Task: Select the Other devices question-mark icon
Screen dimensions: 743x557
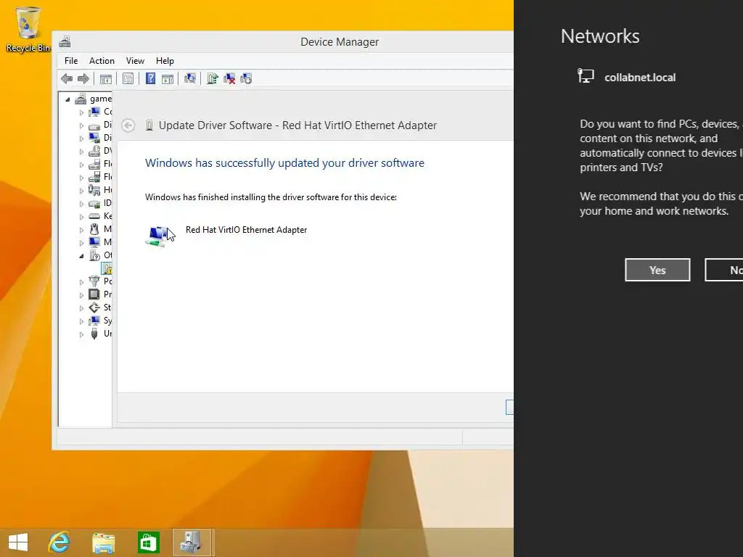Action: (95, 255)
